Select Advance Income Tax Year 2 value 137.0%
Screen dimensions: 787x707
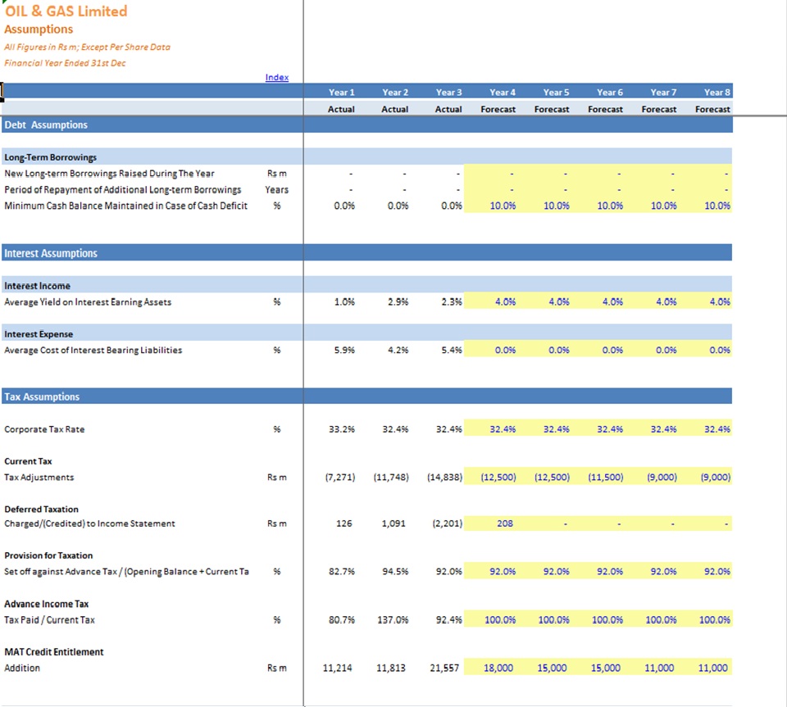tap(393, 620)
